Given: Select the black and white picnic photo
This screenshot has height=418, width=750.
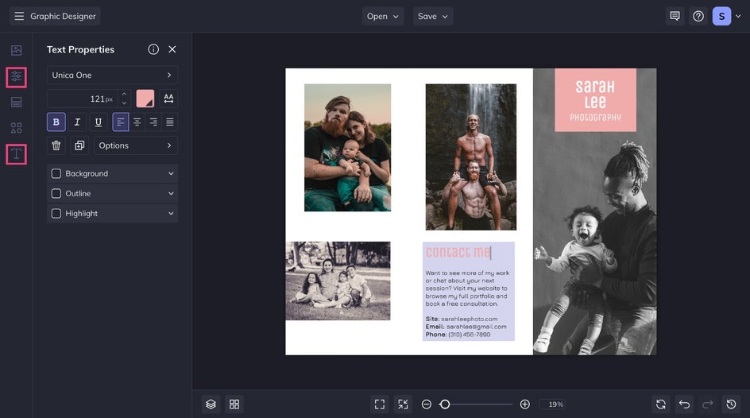Looking at the screenshot, I should pyautogui.click(x=338, y=281).
